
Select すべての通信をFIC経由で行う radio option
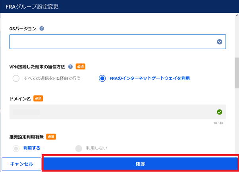pos(16,78)
